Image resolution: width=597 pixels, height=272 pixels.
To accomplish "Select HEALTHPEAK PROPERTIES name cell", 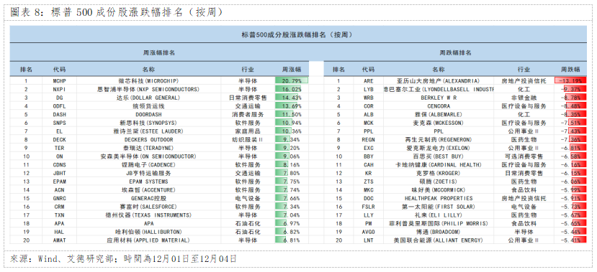I will [439, 198].
